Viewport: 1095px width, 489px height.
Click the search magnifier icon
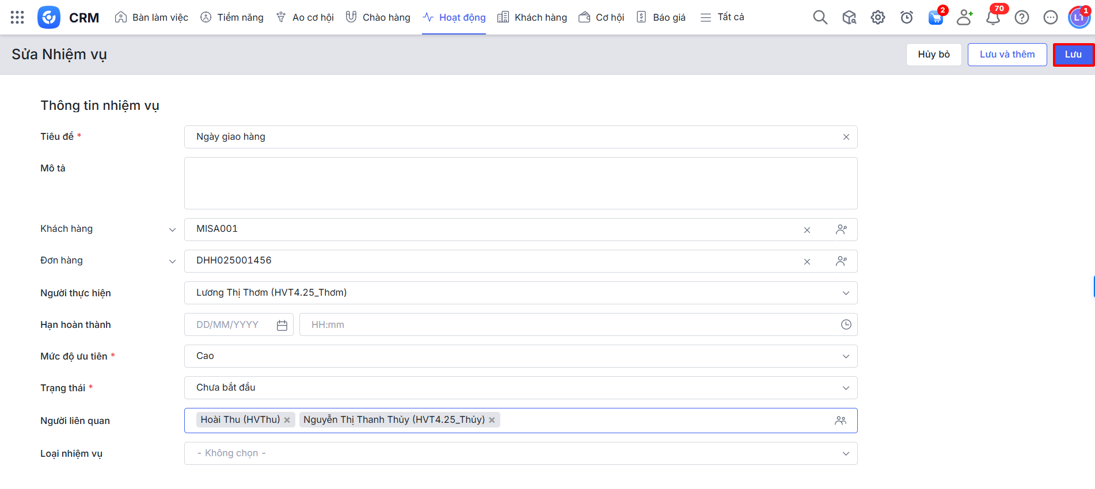coord(820,17)
